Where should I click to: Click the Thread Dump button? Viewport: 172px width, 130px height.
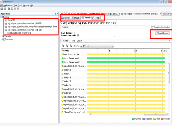(x=163, y=33)
